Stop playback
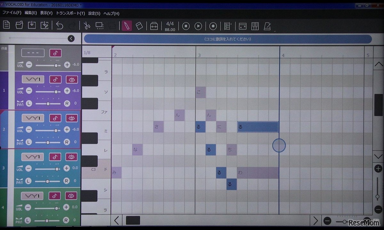This screenshot has width=384, height=230. pos(186,26)
